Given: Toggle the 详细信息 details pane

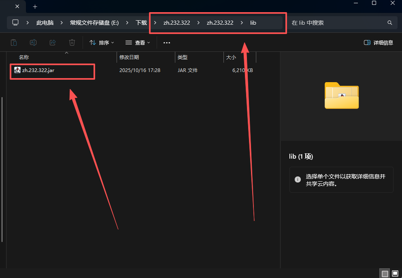Looking at the screenshot, I should pos(378,42).
